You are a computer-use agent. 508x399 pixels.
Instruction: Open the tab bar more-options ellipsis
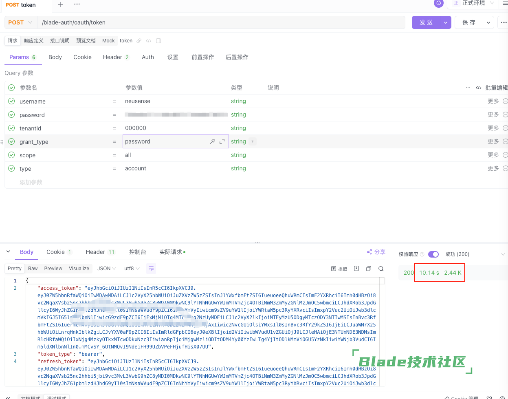click(77, 4)
